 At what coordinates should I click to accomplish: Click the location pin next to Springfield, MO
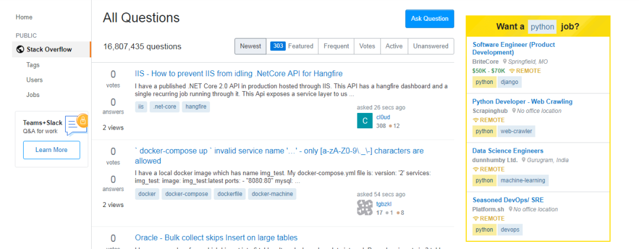click(505, 62)
